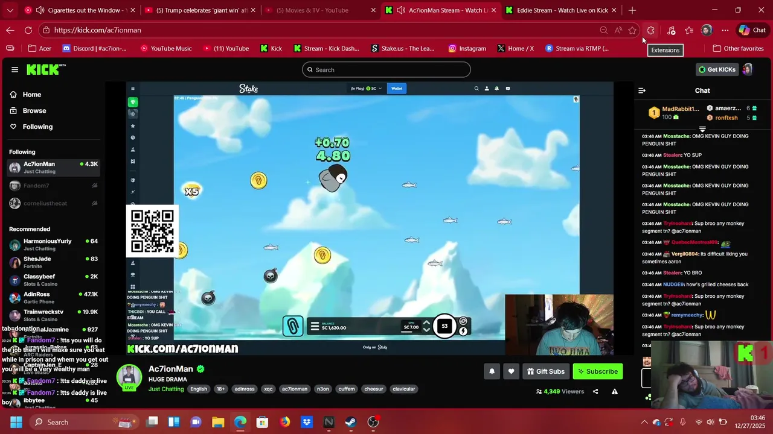Click the clavicular stream tag
The height and width of the screenshot is (434, 773).
(x=404, y=389)
